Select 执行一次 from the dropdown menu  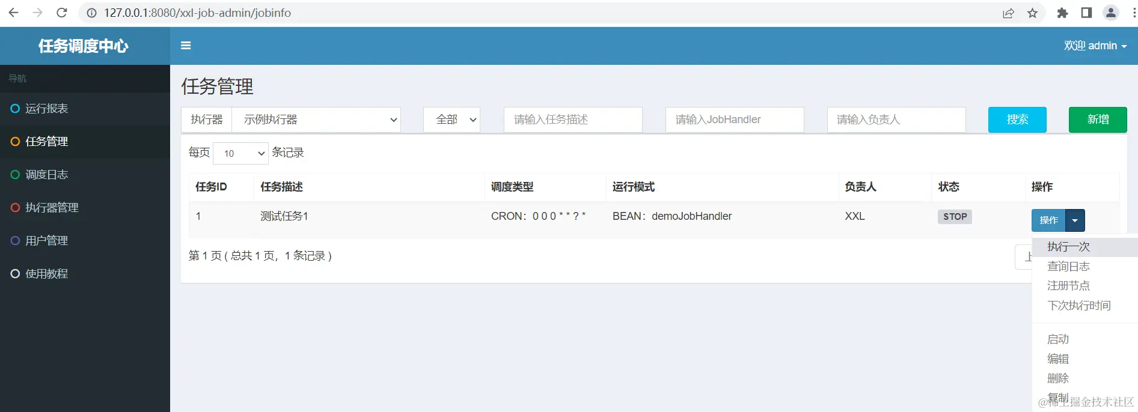pyautogui.click(x=1085, y=247)
